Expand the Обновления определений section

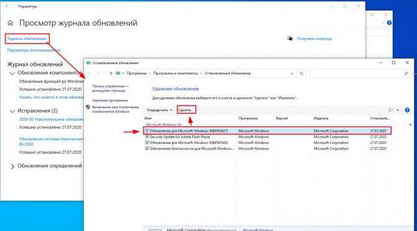[x=12, y=167]
